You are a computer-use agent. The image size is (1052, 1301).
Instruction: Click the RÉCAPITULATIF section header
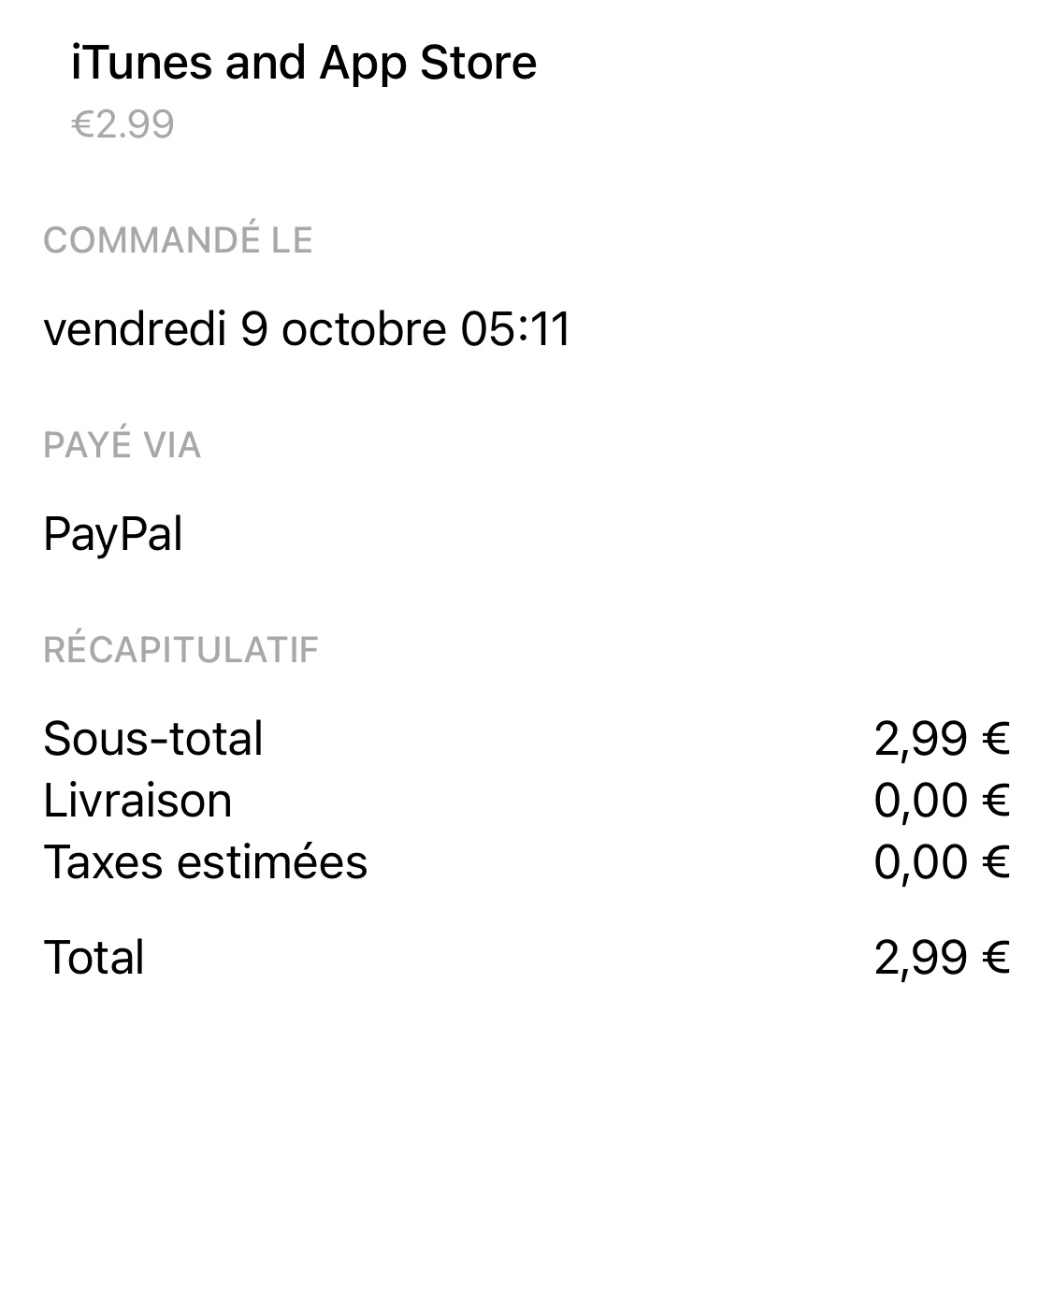[x=180, y=650]
